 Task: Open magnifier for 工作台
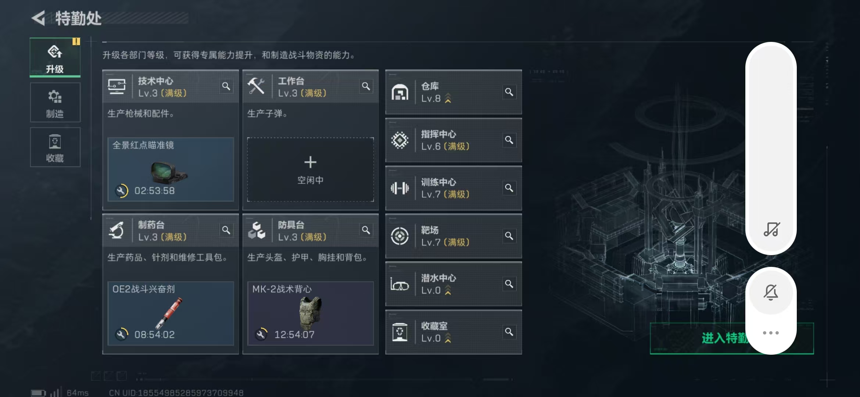pyautogui.click(x=366, y=86)
